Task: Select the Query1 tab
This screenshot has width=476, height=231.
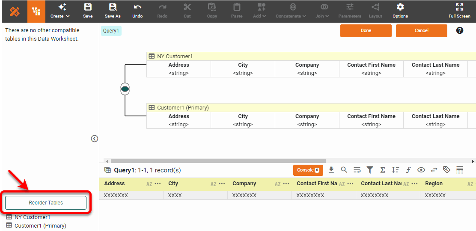Action: coord(111,31)
